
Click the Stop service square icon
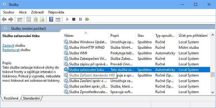pyautogui.click(x=74, y=20)
